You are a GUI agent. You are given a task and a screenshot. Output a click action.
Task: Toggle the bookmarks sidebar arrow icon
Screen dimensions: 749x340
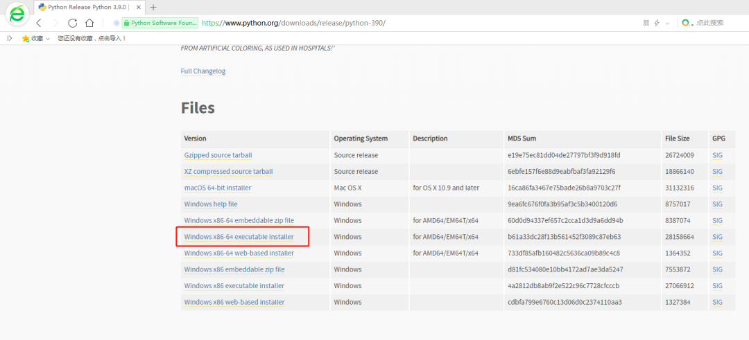pos(10,38)
